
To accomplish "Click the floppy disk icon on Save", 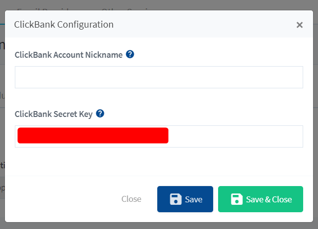I will tap(176, 199).
